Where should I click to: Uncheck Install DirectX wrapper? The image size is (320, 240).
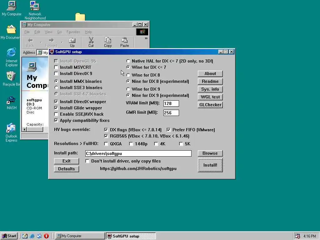pos(56,102)
